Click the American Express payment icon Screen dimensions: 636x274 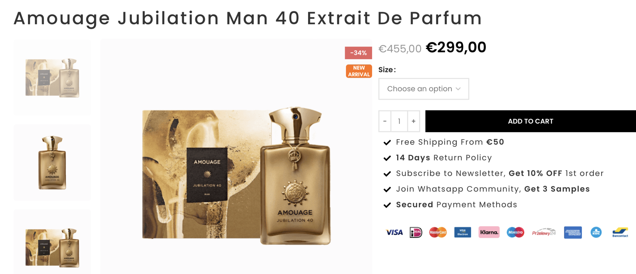pyautogui.click(x=573, y=232)
